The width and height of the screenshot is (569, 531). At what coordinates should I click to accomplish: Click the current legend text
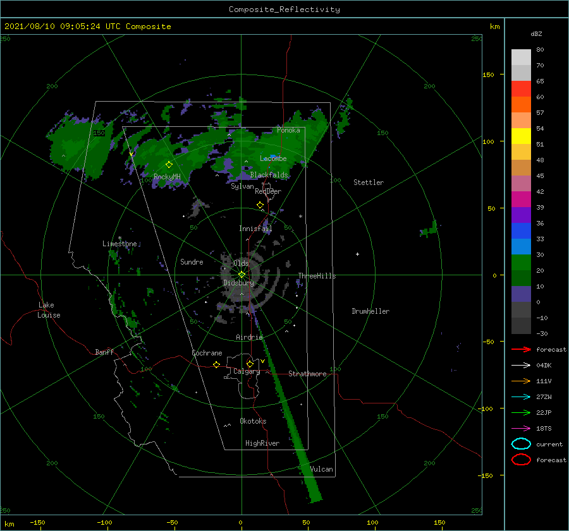click(x=549, y=444)
